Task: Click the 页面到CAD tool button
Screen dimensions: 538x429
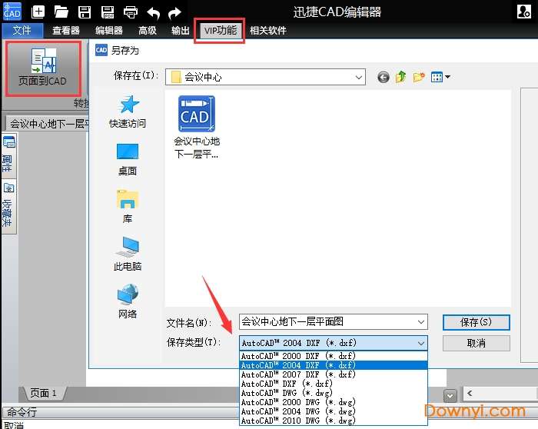Action: coord(43,68)
